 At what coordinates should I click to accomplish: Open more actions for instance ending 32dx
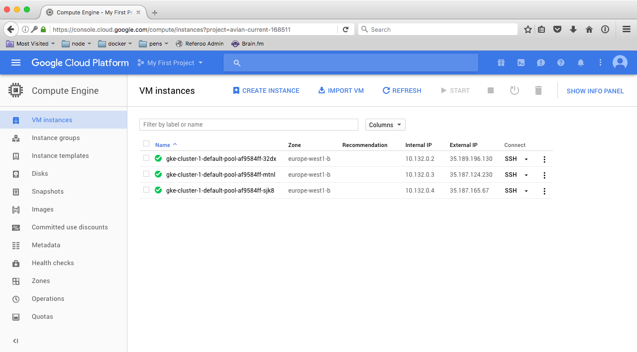[544, 159]
